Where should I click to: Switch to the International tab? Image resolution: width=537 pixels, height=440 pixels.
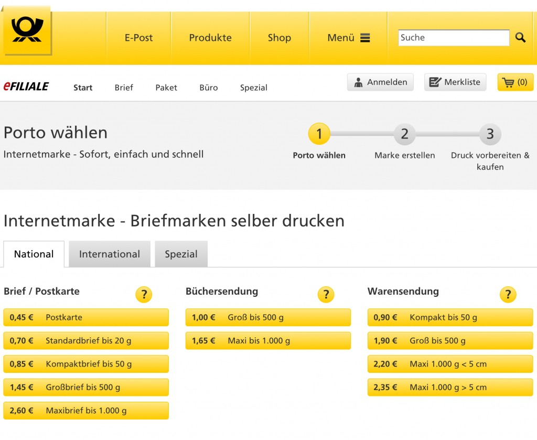[x=109, y=254]
